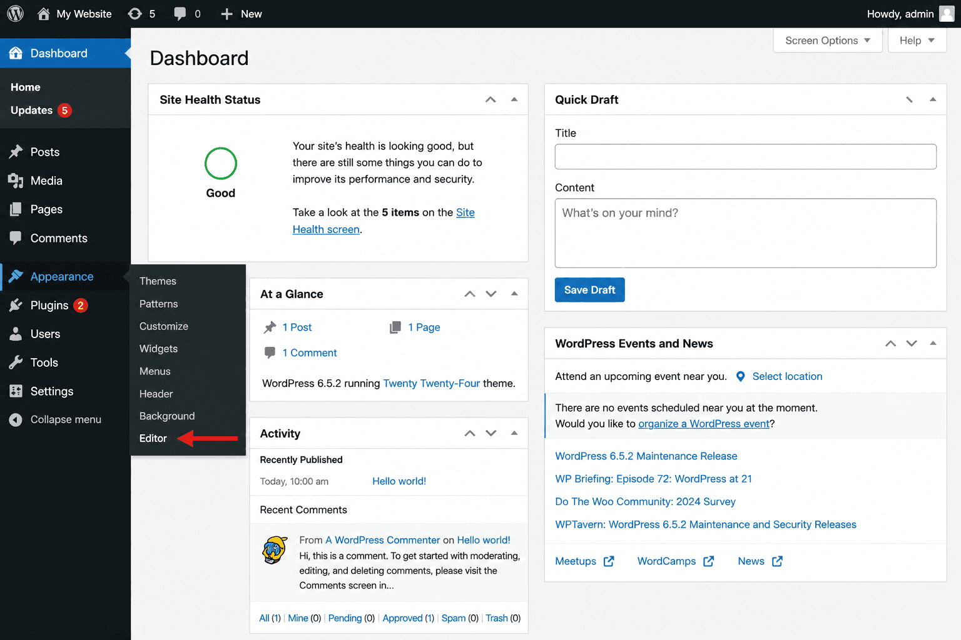Click the external link icon next to WordCamps
This screenshot has height=640, width=961.
click(708, 561)
